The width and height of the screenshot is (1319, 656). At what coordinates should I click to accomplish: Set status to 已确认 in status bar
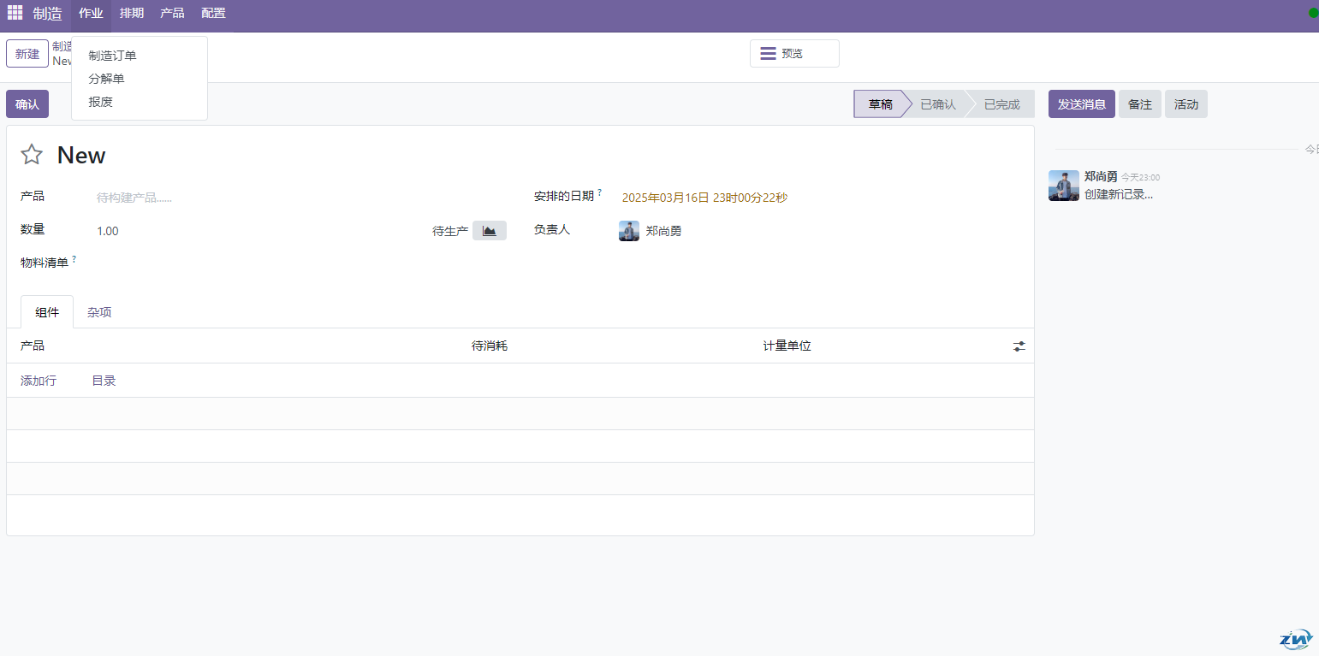pyautogui.click(x=937, y=104)
